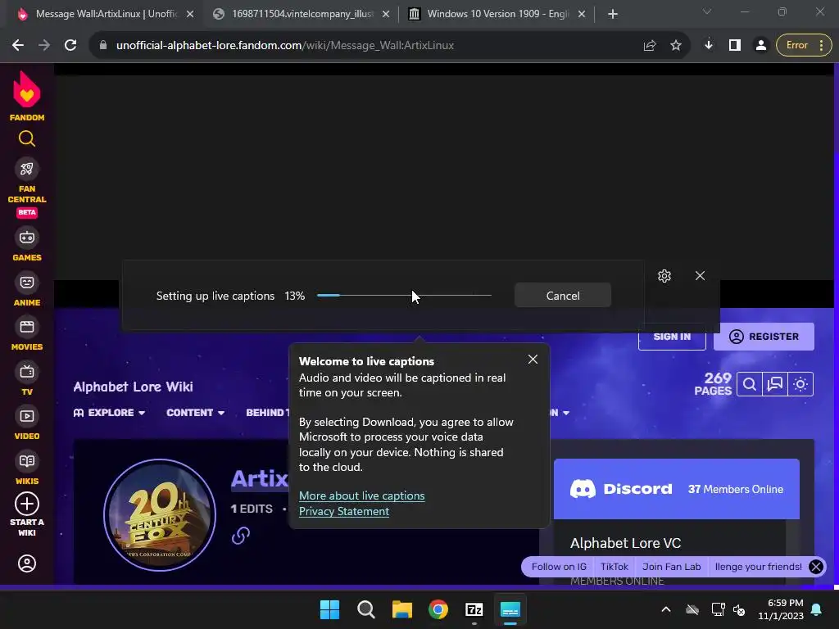Click the share page icon in address bar
Screen dimensions: 839x629
[x=650, y=46]
